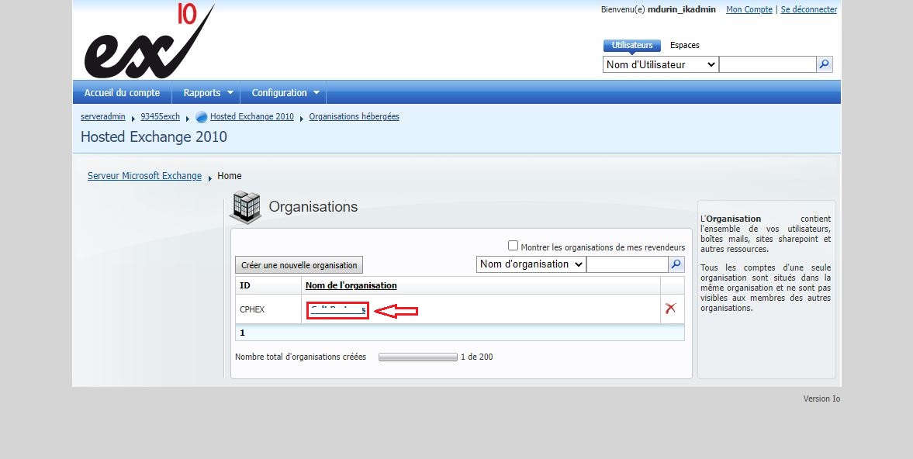The image size is (913, 459).
Task: Click the ex10 logo
Action: (x=149, y=41)
